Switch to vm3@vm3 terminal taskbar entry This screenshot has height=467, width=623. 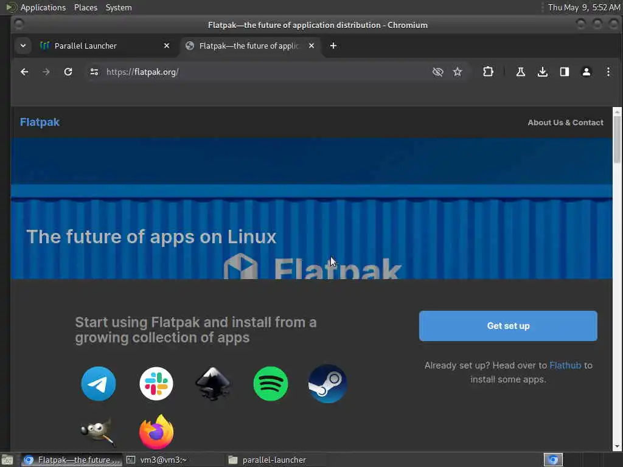pos(174,460)
